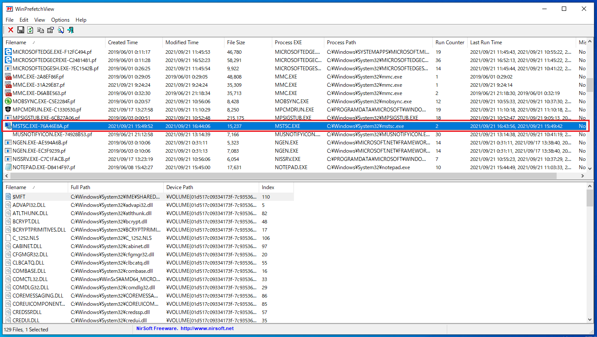Select the MPSIGSTUB.EXE-6CB27A06.pf row
The height and width of the screenshot is (337, 597).
[295, 118]
